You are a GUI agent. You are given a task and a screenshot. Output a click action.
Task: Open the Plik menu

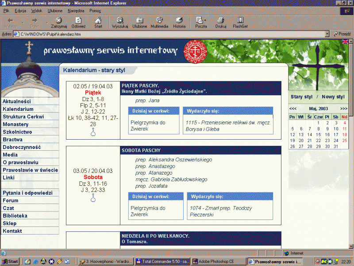click(6, 11)
